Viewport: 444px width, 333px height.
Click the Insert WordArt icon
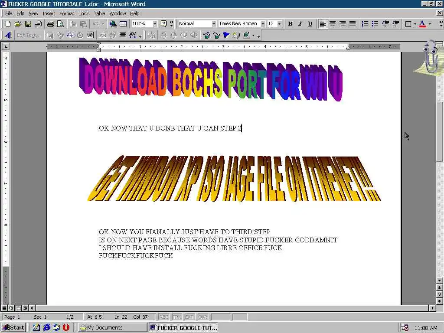click(8, 35)
